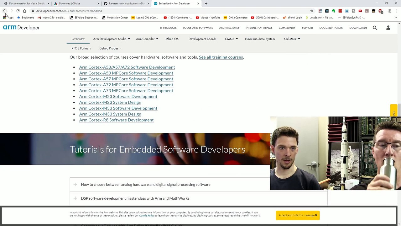
Task: Open the Inbox Gmail bookmark
Action: pos(51,18)
